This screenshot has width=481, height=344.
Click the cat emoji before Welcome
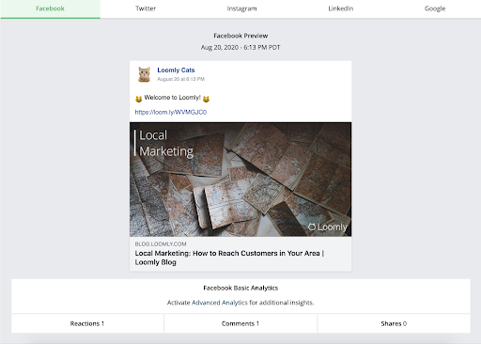coord(138,99)
